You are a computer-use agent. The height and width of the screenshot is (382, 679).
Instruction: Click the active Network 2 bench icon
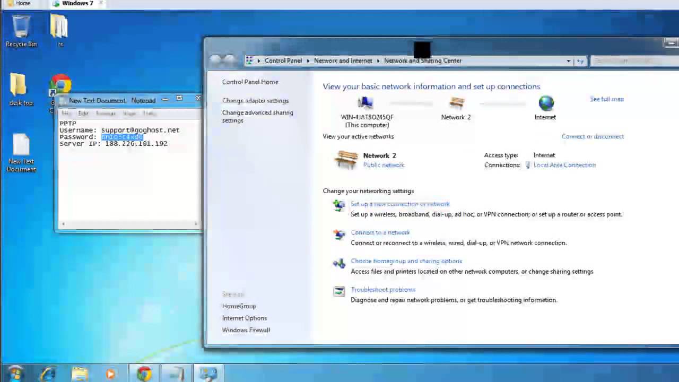coord(346,159)
